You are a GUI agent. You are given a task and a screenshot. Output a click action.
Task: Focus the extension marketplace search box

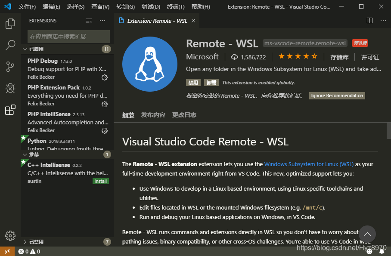point(68,37)
